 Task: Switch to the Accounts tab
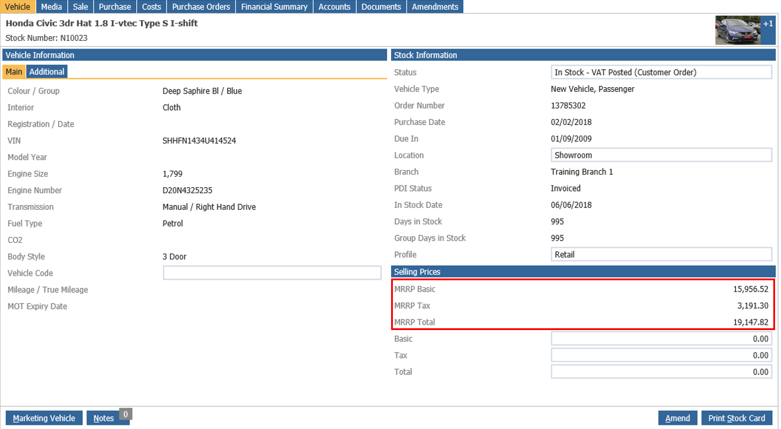pos(334,7)
